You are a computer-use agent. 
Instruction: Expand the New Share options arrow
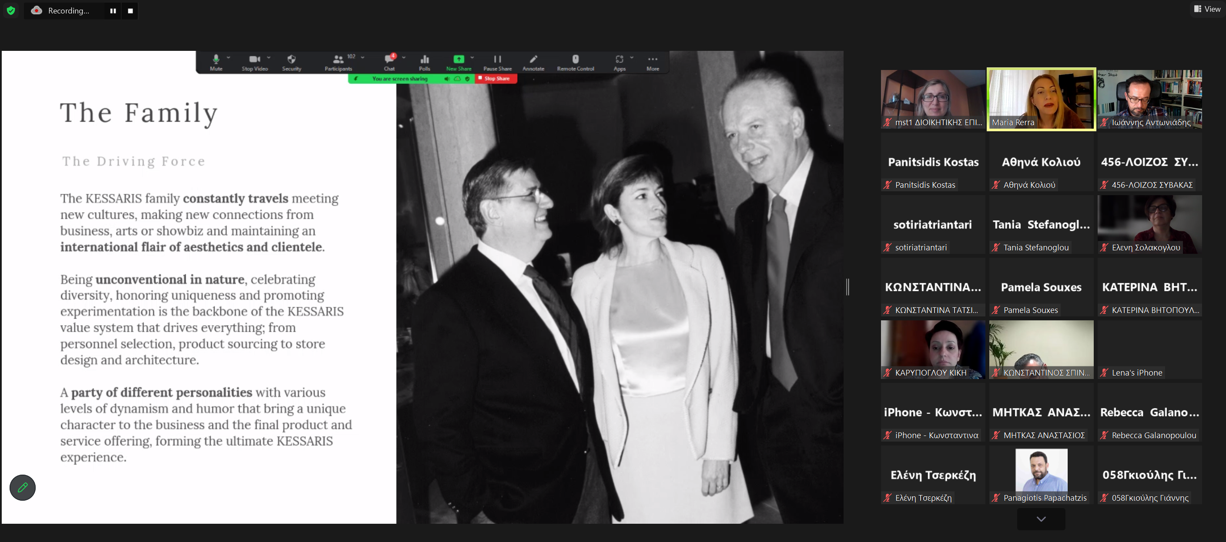point(472,57)
